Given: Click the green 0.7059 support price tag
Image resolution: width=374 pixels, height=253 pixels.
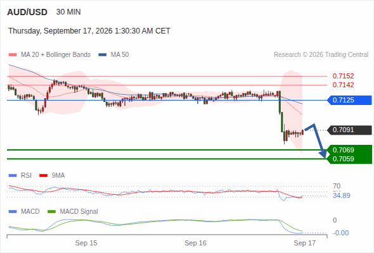Looking at the screenshot, I should (x=349, y=159).
